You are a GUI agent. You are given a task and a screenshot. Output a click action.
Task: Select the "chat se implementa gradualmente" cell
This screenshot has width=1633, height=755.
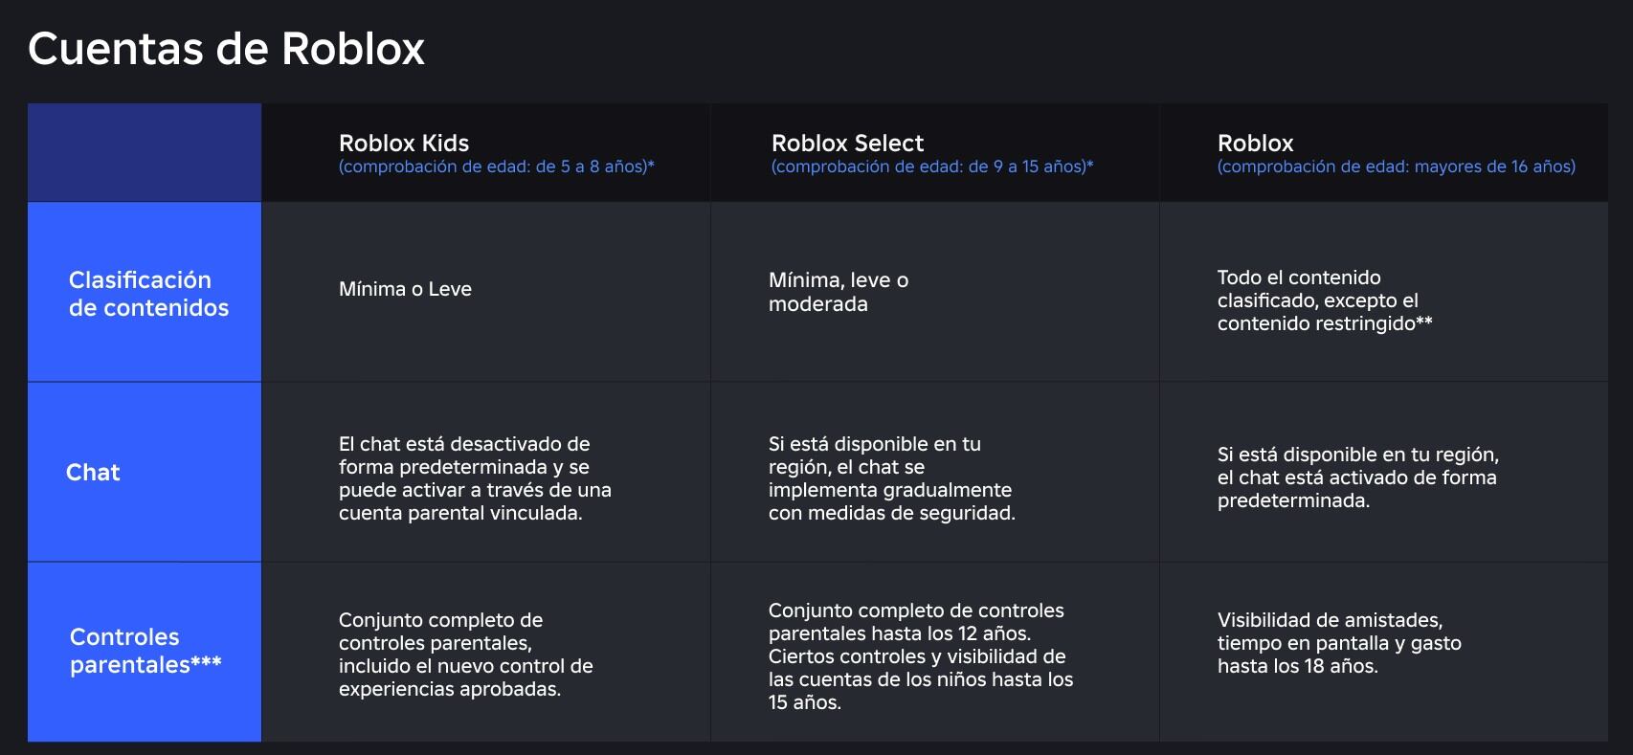point(891,478)
